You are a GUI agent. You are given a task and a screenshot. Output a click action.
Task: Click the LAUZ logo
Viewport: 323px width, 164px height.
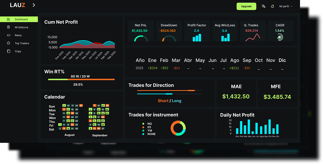pos(17,4)
